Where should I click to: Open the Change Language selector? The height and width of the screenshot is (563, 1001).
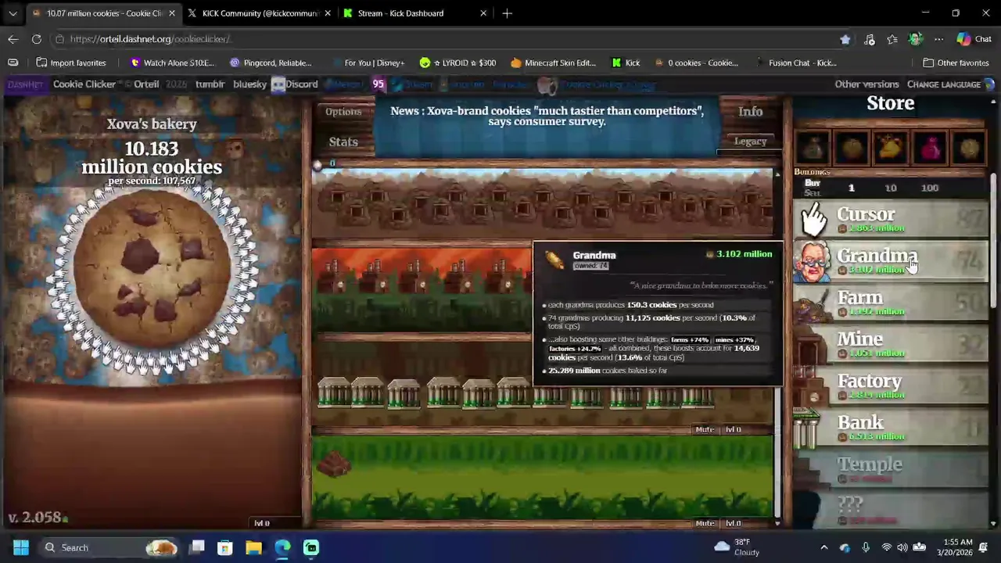click(944, 84)
